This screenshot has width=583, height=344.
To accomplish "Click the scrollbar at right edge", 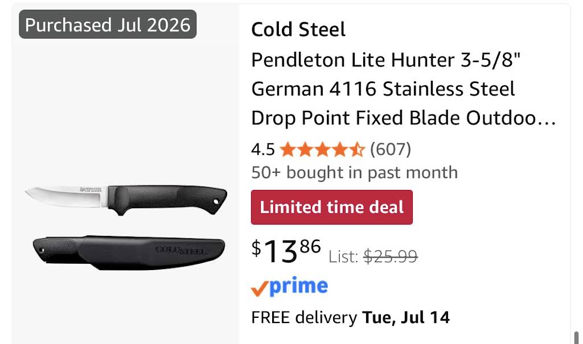I will point(576,337).
